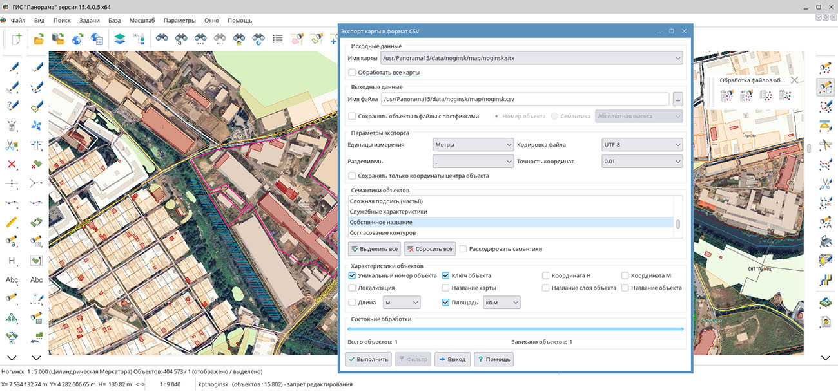This screenshot has height=392, width=838.
Task: Select the scissors cut tool in left panel
Action: 12,145
